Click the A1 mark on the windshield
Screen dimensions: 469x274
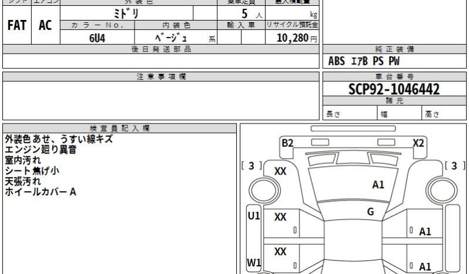pyautogui.click(x=378, y=185)
